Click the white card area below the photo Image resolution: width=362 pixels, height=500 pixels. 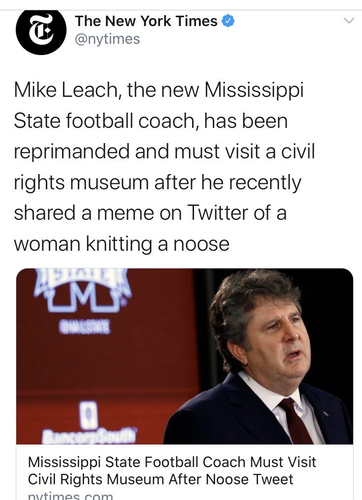(185, 472)
